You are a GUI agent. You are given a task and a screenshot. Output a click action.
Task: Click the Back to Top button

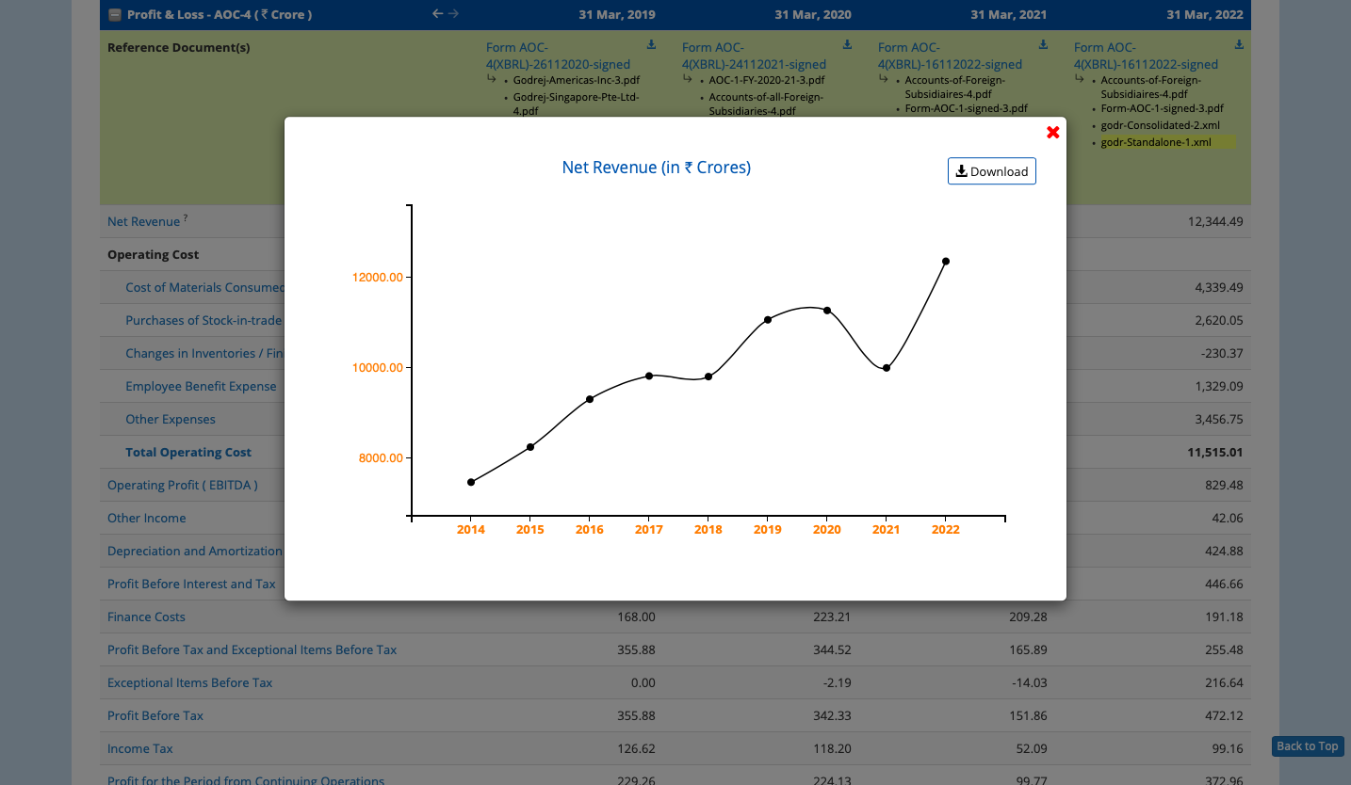1308,746
